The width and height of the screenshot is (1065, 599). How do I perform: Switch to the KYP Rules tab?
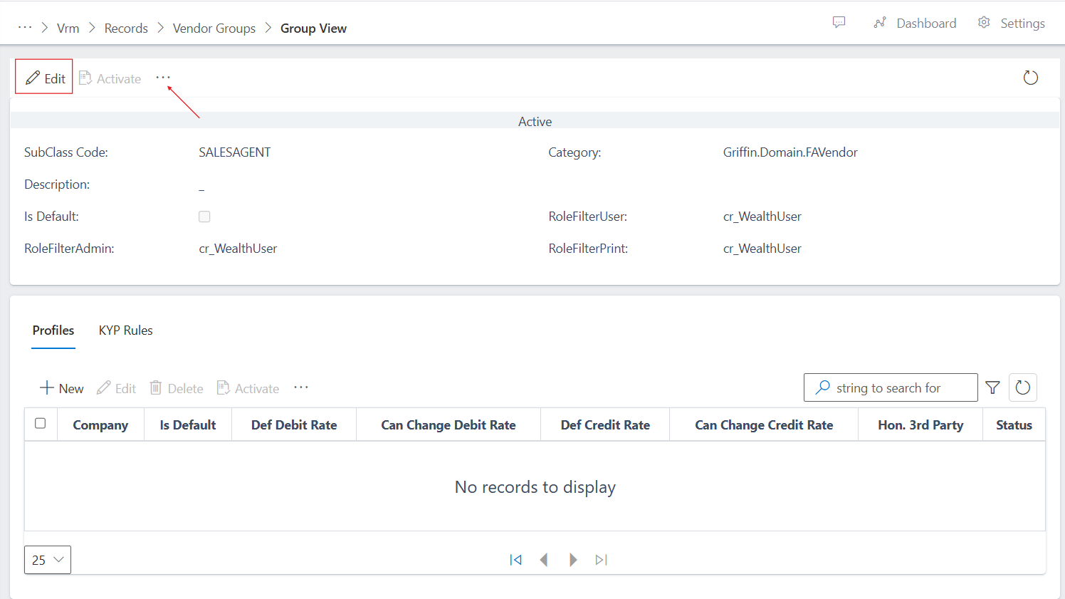point(125,330)
